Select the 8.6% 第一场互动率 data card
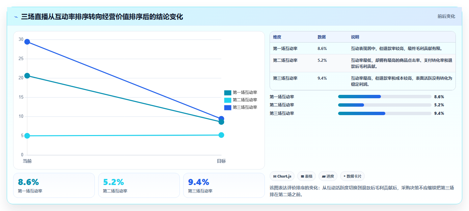The height and width of the screenshot is (211, 469). [54, 185]
